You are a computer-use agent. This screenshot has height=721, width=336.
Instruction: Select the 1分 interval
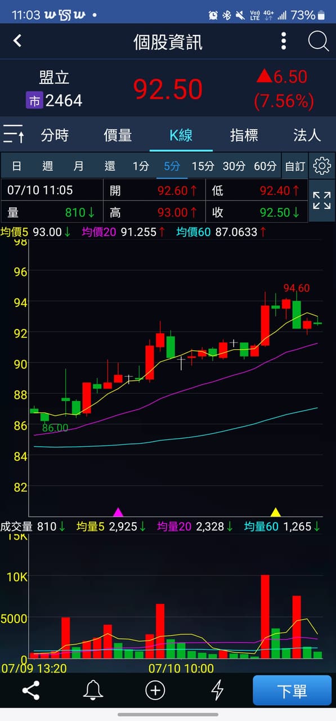(x=141, y=166)
